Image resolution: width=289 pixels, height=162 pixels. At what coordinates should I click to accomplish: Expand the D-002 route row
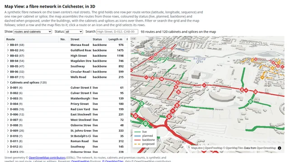pyautogui.click(x=8, y=93)
